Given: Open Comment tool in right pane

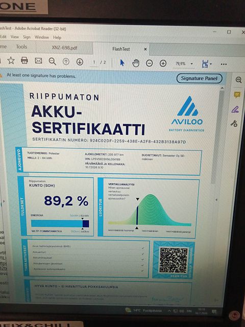Looking at the screenshot, I should click(237, 95).
